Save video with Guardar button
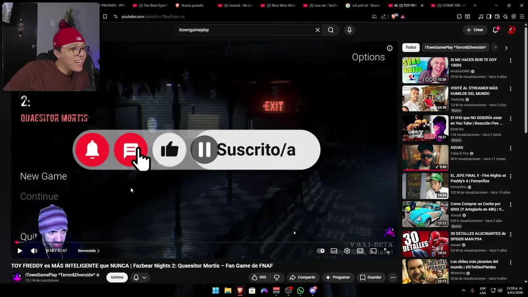 (x=370, y=277)
